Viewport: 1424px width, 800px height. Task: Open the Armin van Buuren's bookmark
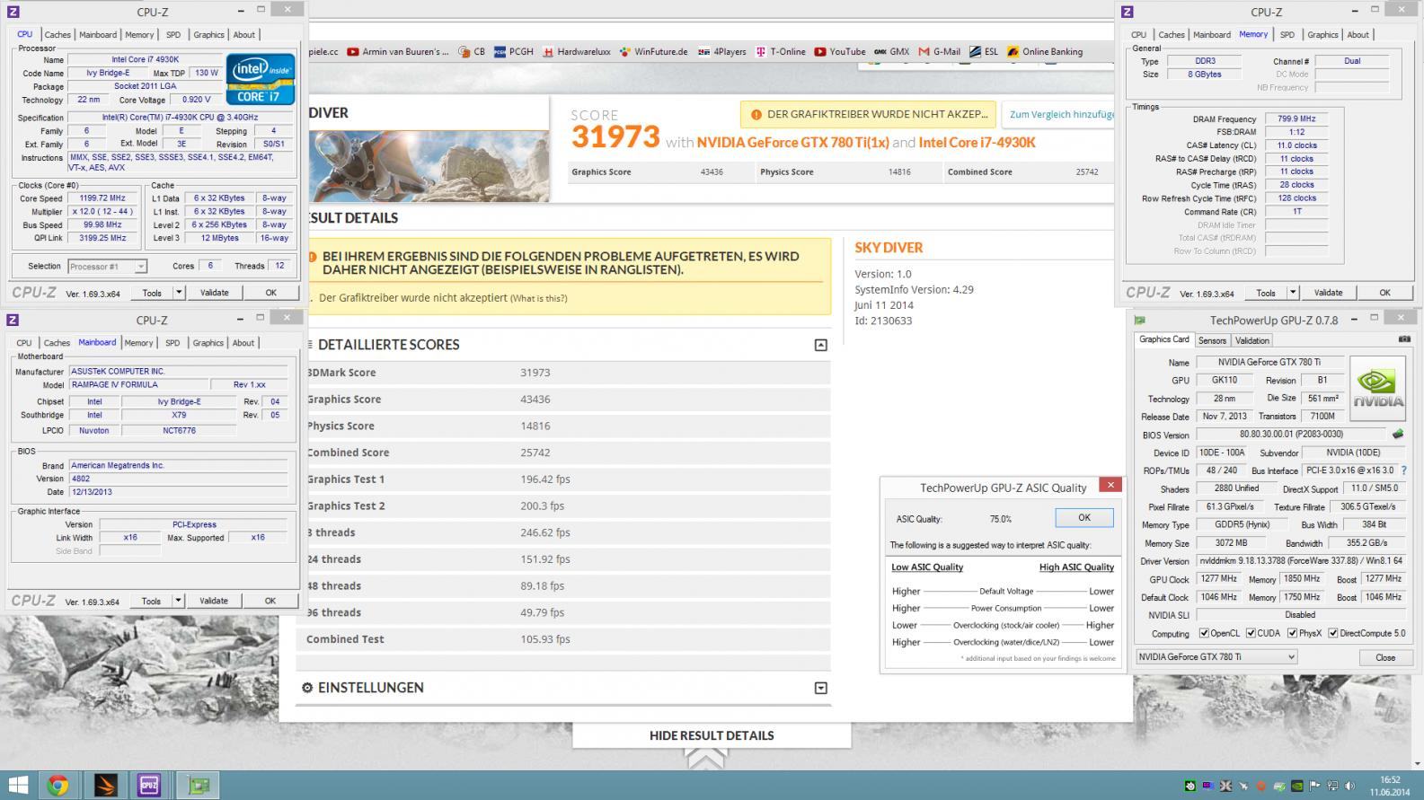point(397,52)
